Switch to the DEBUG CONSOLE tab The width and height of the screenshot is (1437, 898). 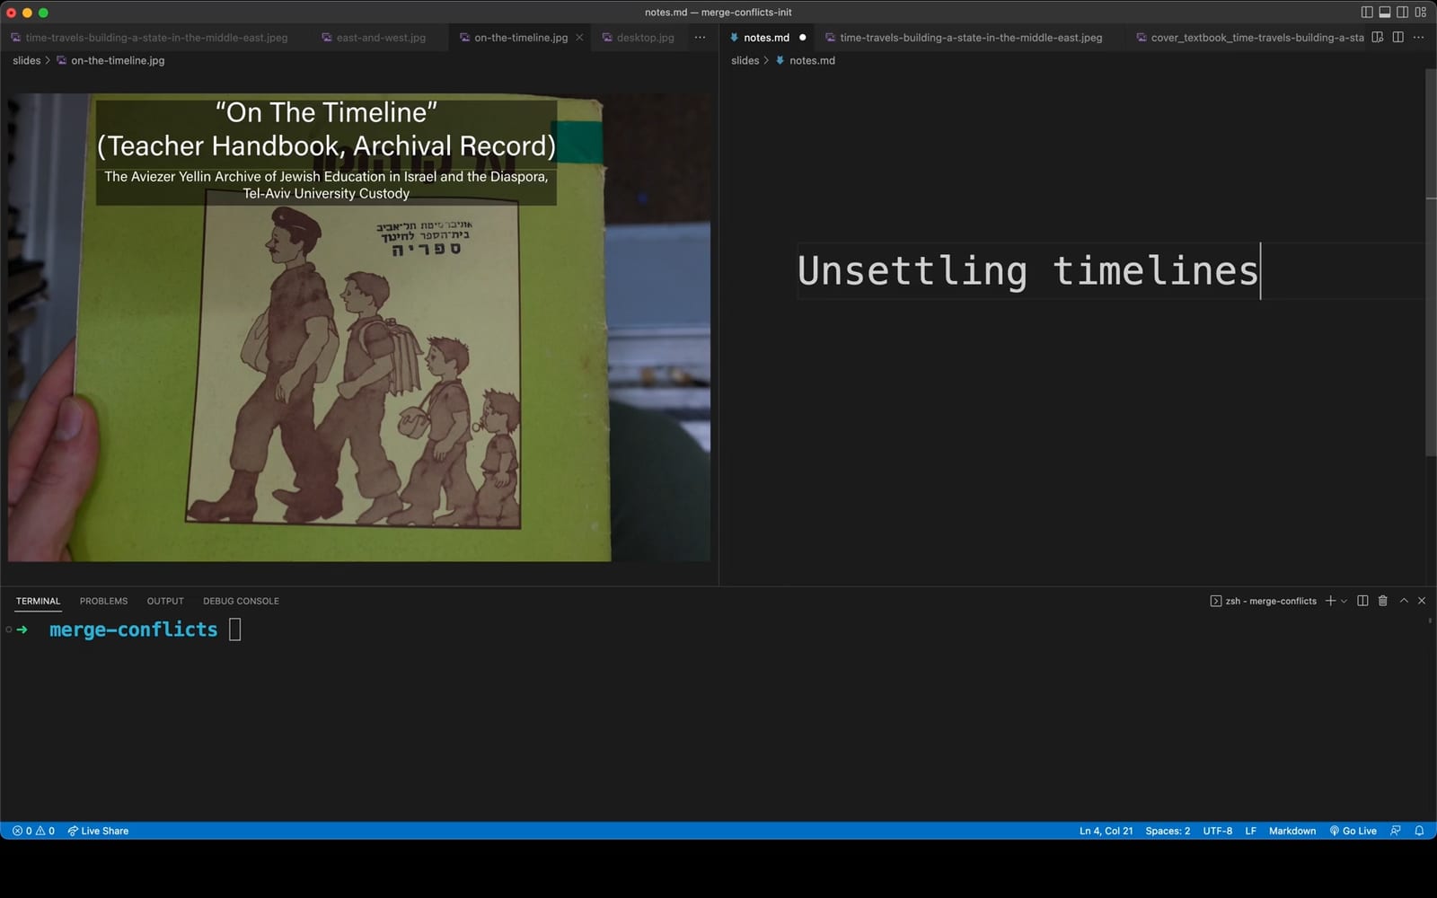tap(241, 601)
